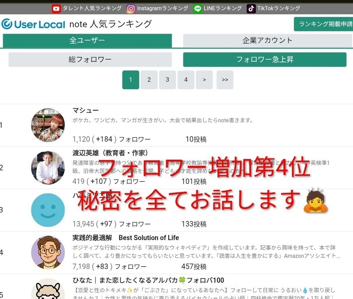353x299 pixels.
Task: Click the LINE logo icon
Action: click(197, 9)
